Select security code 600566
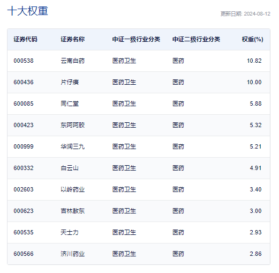Viewport: 279px width, 273px height. (24, 254)
